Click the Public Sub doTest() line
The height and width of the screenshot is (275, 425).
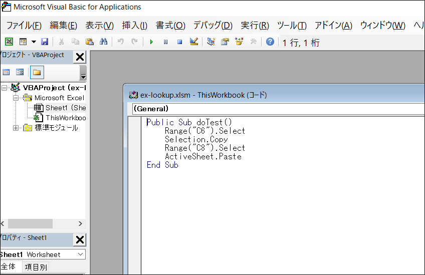coord(189,122)
